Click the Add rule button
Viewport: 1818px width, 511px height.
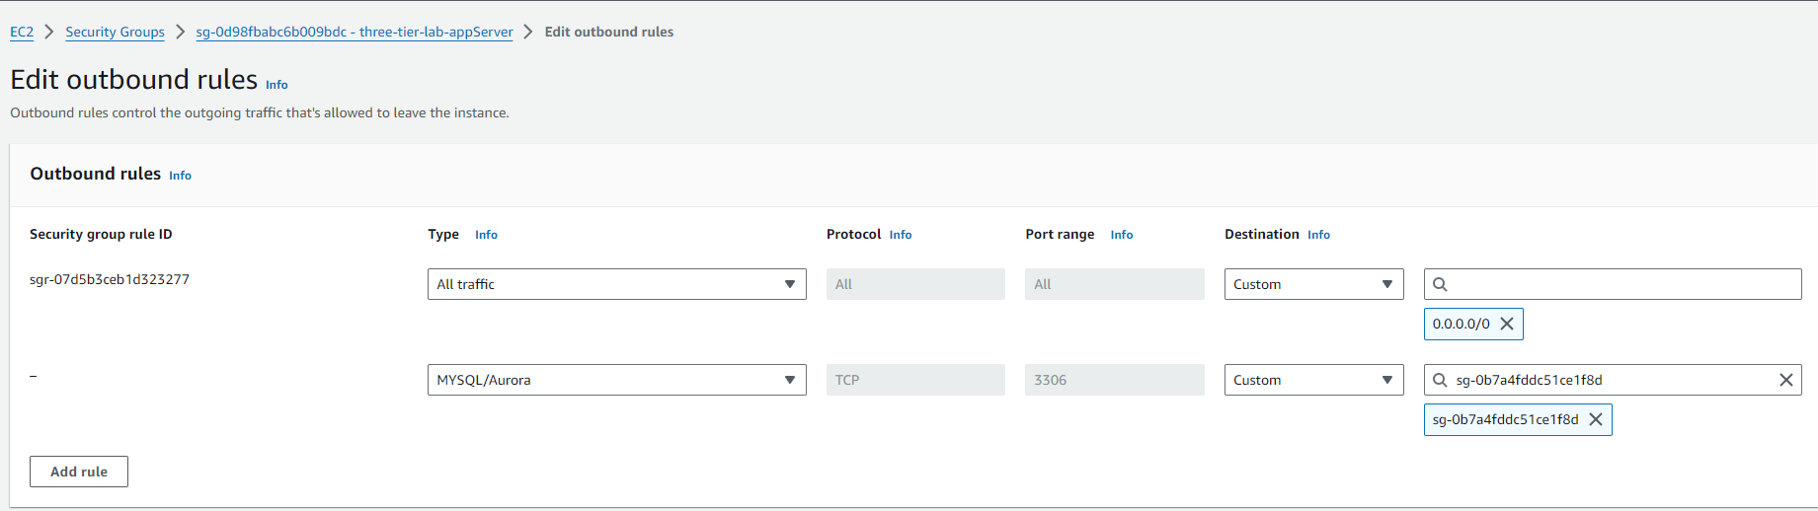pyautogui.click(x=79, y=472)
